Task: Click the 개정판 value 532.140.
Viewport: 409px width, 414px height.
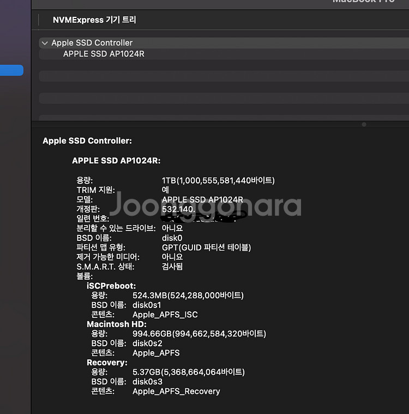Action: click(x=178, y=209)
